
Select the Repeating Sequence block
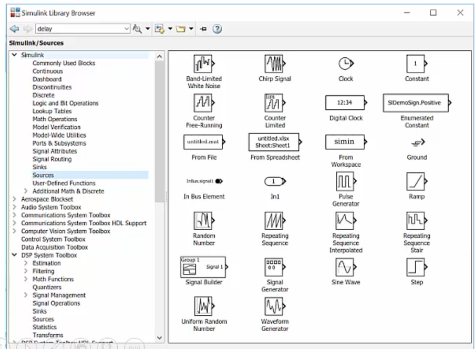275,221
